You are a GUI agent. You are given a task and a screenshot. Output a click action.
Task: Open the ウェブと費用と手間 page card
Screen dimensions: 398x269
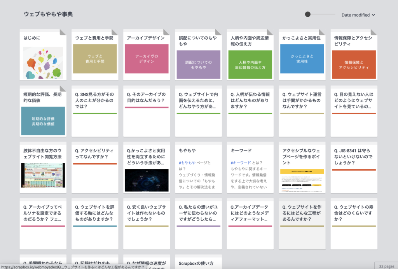click(94, 55)
